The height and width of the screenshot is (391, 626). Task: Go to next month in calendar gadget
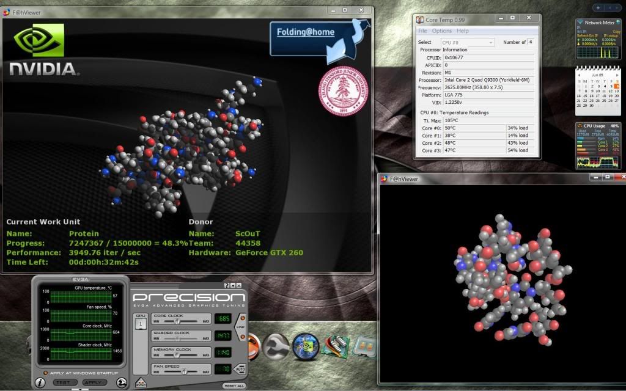617,75
